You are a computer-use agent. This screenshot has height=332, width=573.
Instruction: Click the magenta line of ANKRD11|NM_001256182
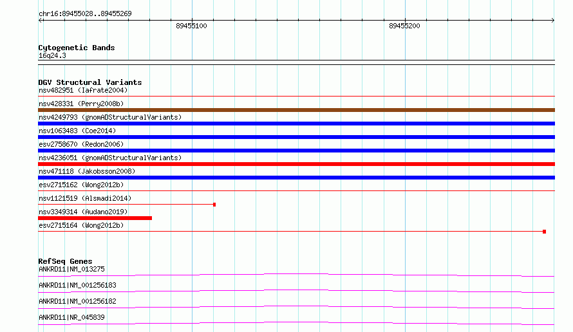296,307
